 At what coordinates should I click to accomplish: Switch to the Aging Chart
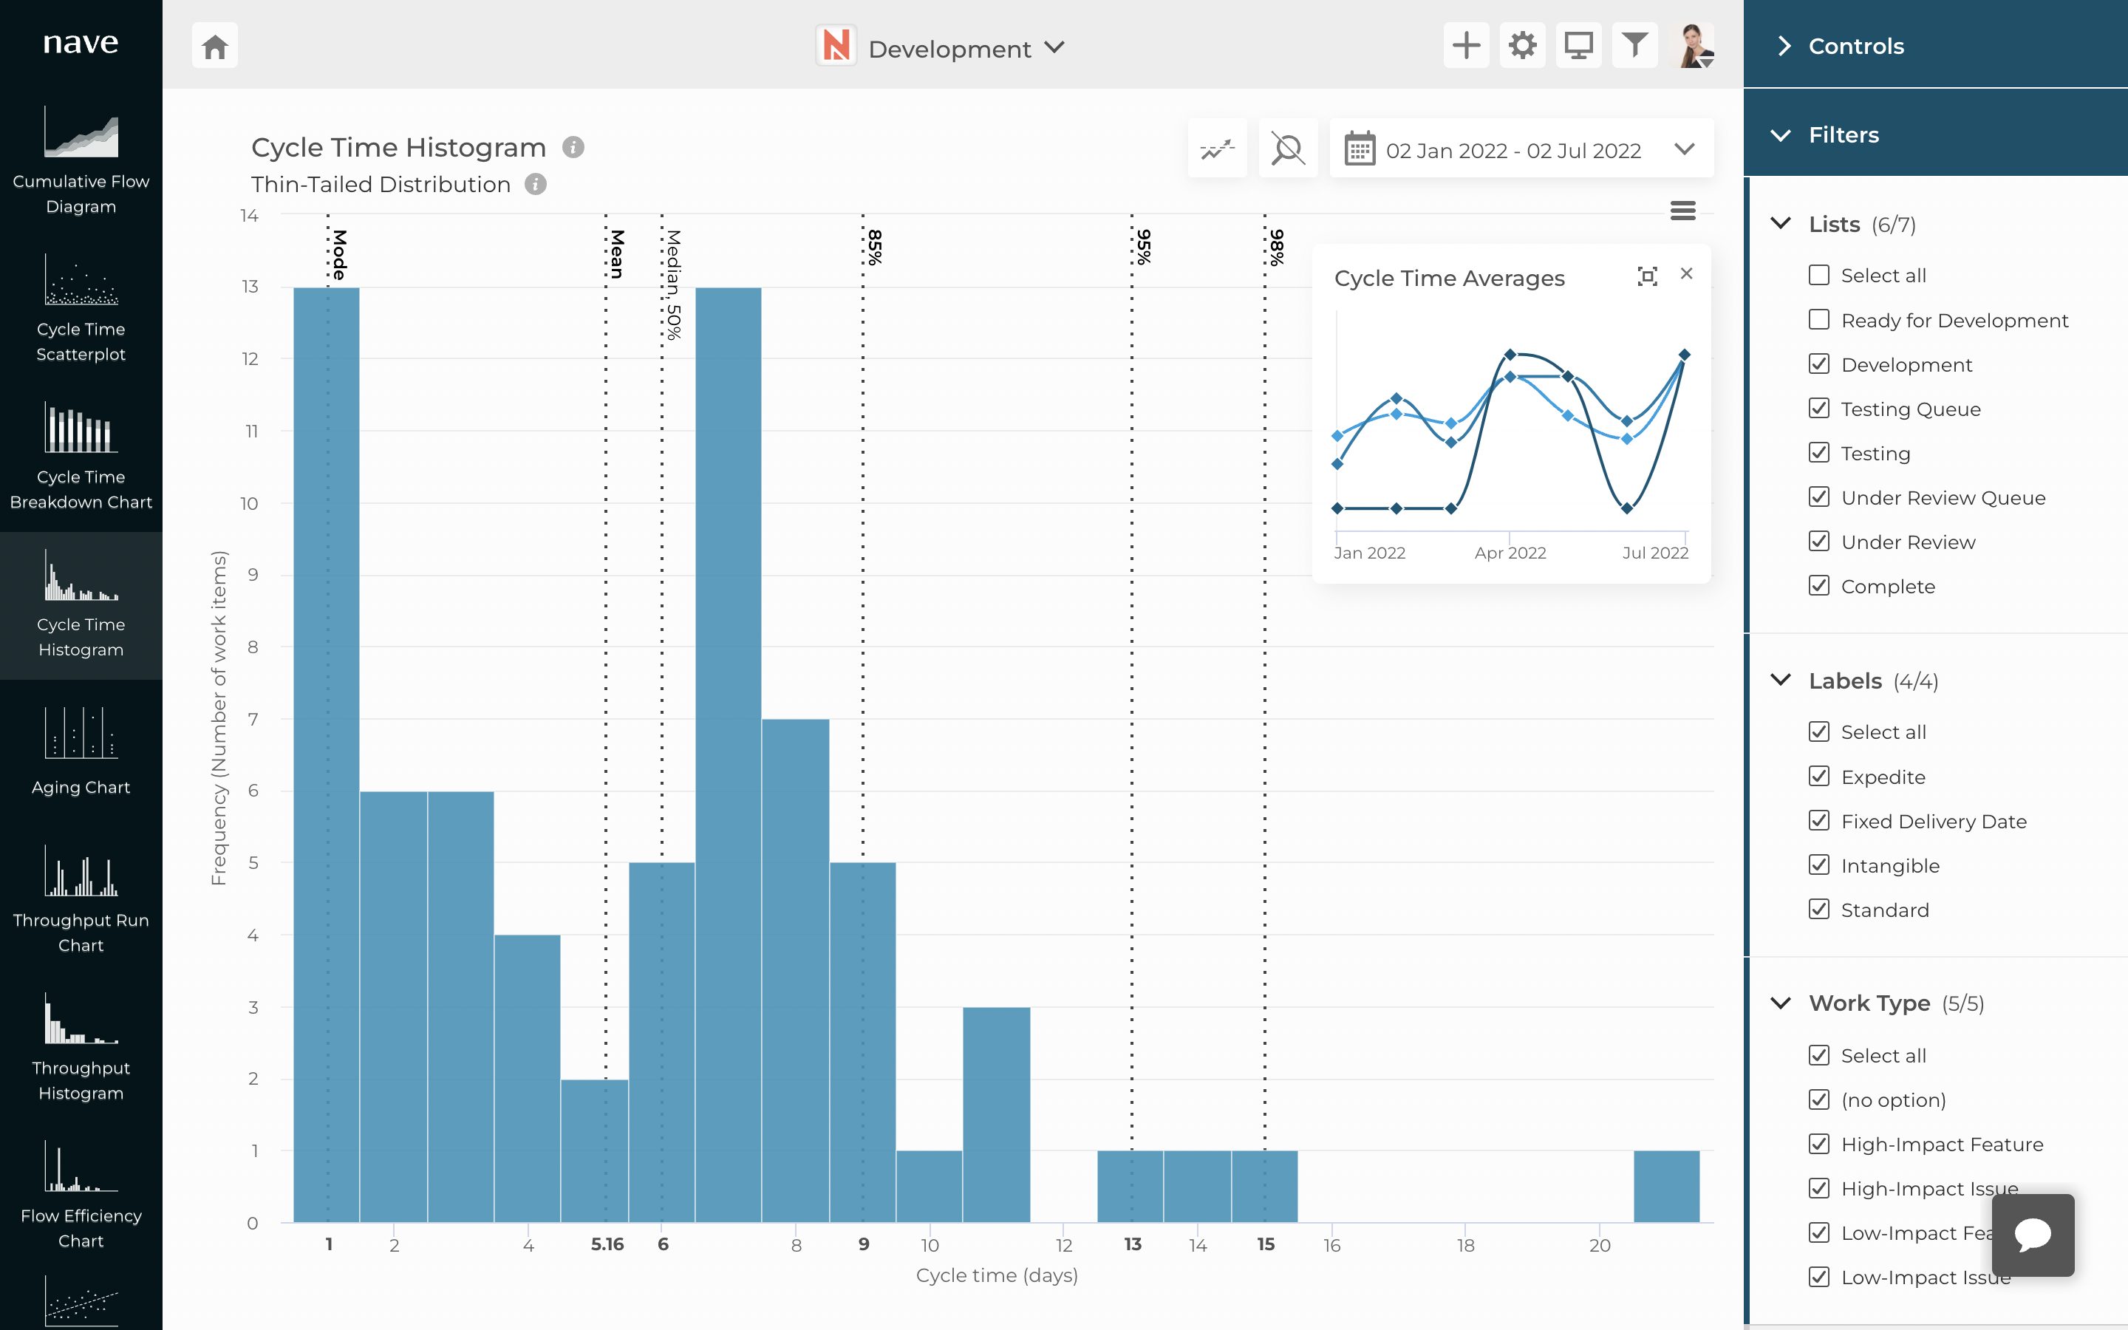(x=81, y=752)
